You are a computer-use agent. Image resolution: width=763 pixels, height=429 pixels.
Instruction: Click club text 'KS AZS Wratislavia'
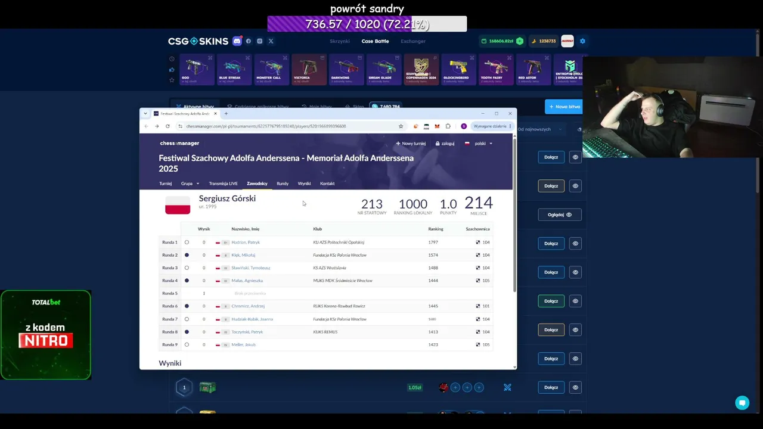[330, 268]
